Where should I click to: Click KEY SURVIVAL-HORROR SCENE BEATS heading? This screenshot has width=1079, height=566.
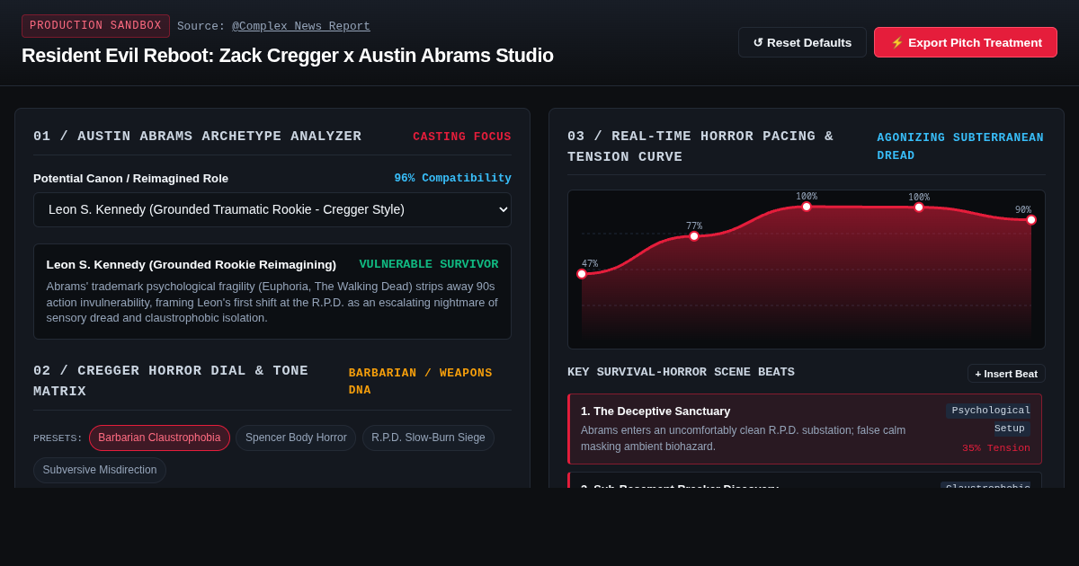(x=681, y=372)
